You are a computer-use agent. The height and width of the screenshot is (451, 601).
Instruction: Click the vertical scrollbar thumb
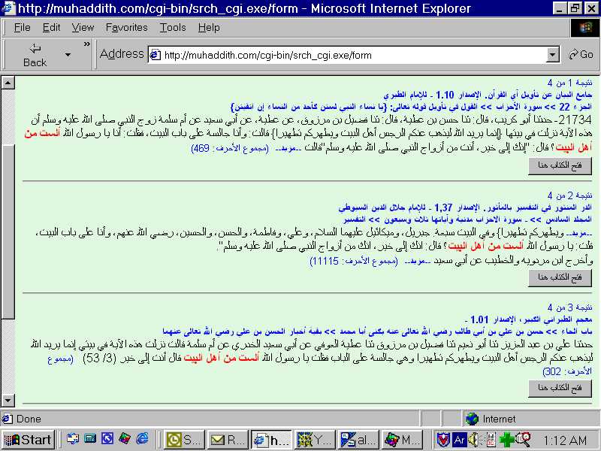pos(8,232)
